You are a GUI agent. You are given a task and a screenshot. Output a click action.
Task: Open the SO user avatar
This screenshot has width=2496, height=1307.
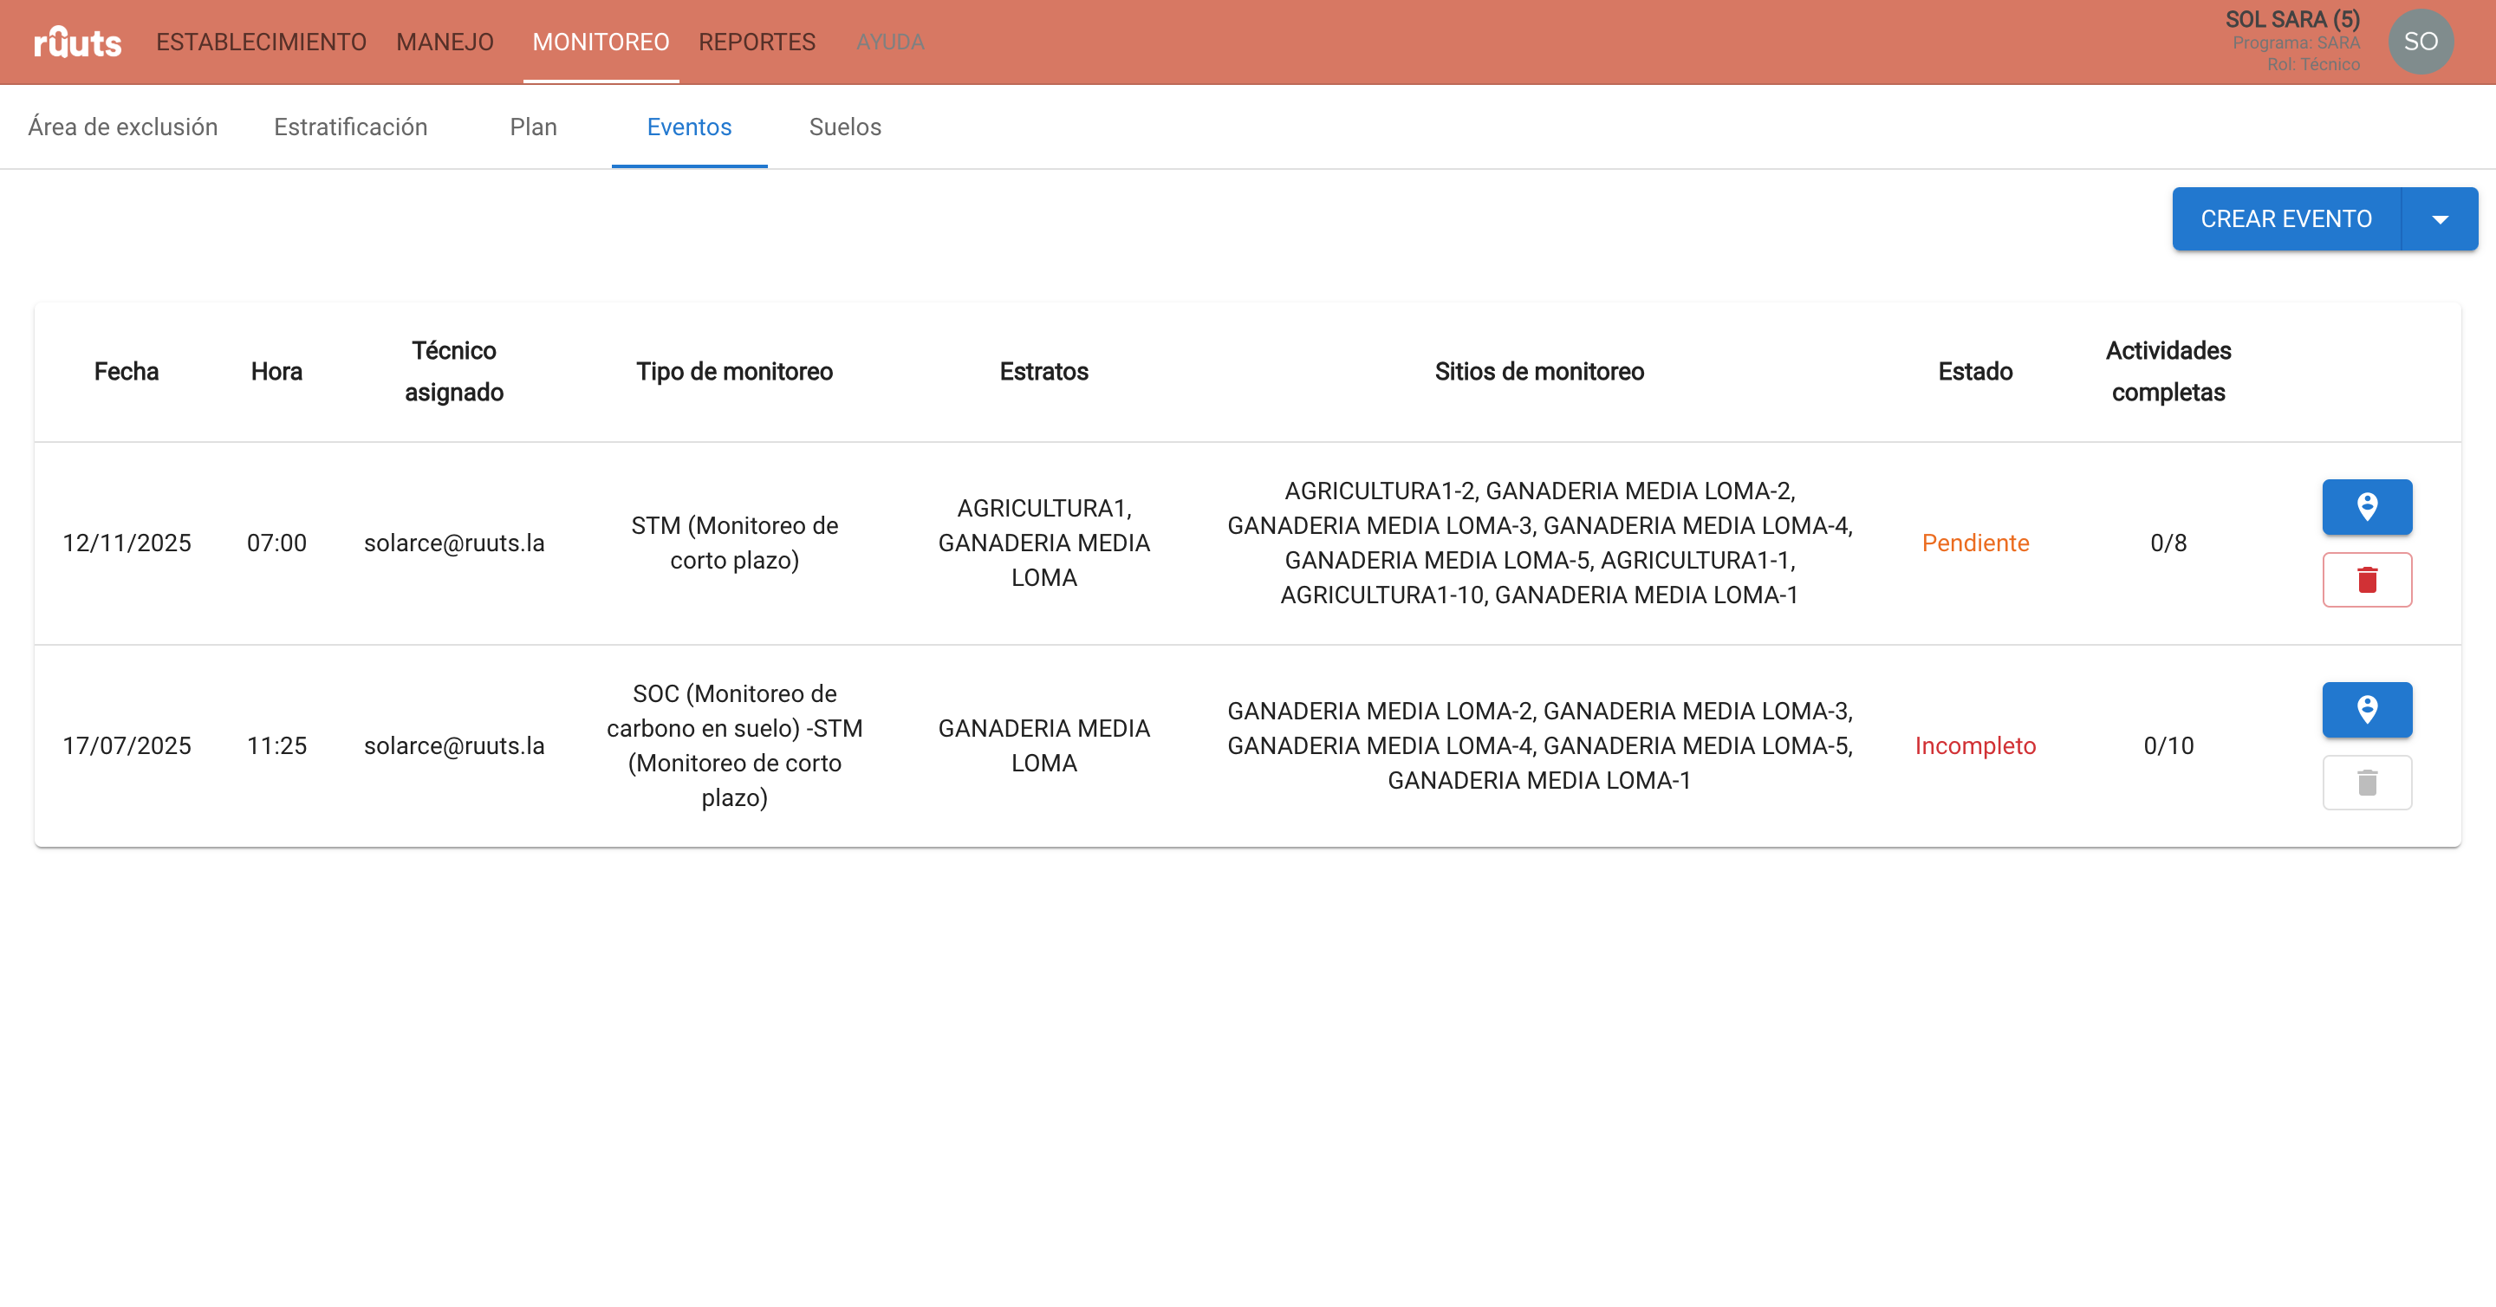click(x=2420, y=42)
